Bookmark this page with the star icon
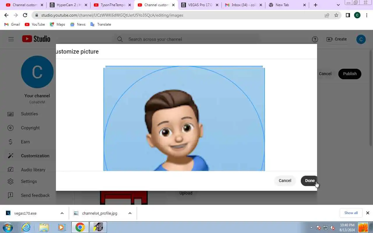 (x=336, y=15)
